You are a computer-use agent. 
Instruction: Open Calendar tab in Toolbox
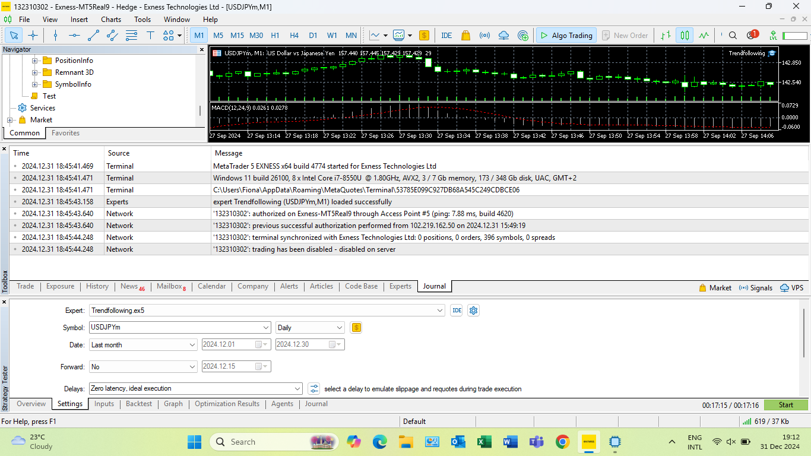[212, 286]
